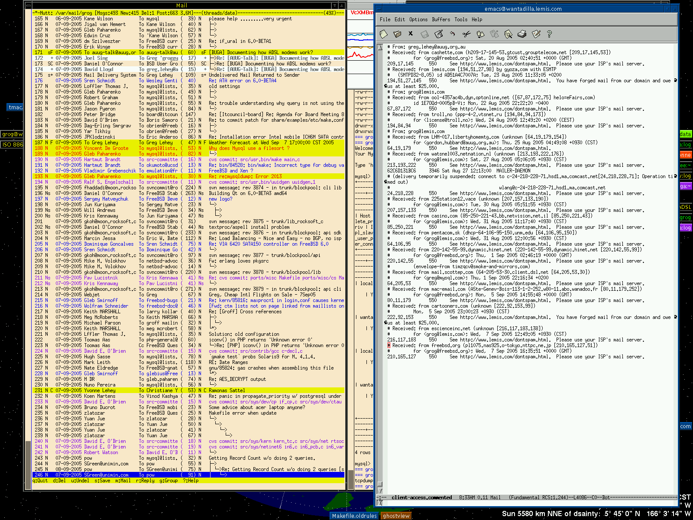Open the iconified ghostview window
693x520 pixels.
(x=396, y=516)
